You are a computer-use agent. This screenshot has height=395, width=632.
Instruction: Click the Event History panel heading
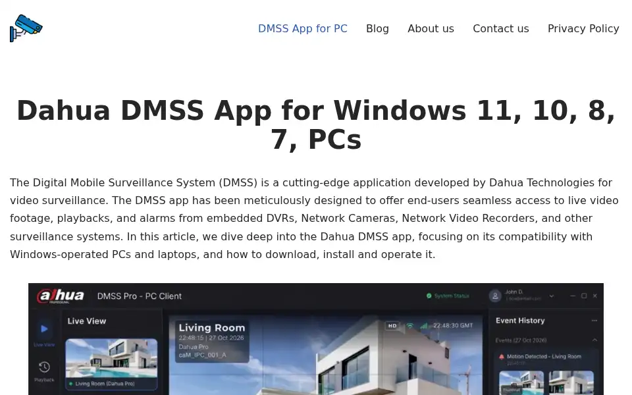[520, 321]
